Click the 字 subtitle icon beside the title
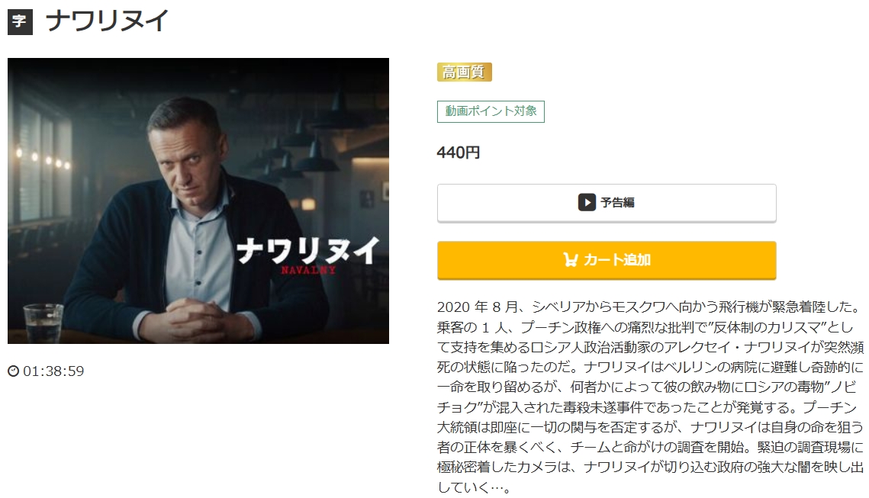Image resolution: width=869 pixels, height=498 pixels. coord(20,21)
